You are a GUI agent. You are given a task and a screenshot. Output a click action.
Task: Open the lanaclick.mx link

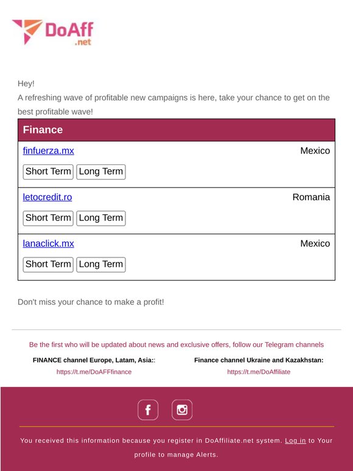48,243
